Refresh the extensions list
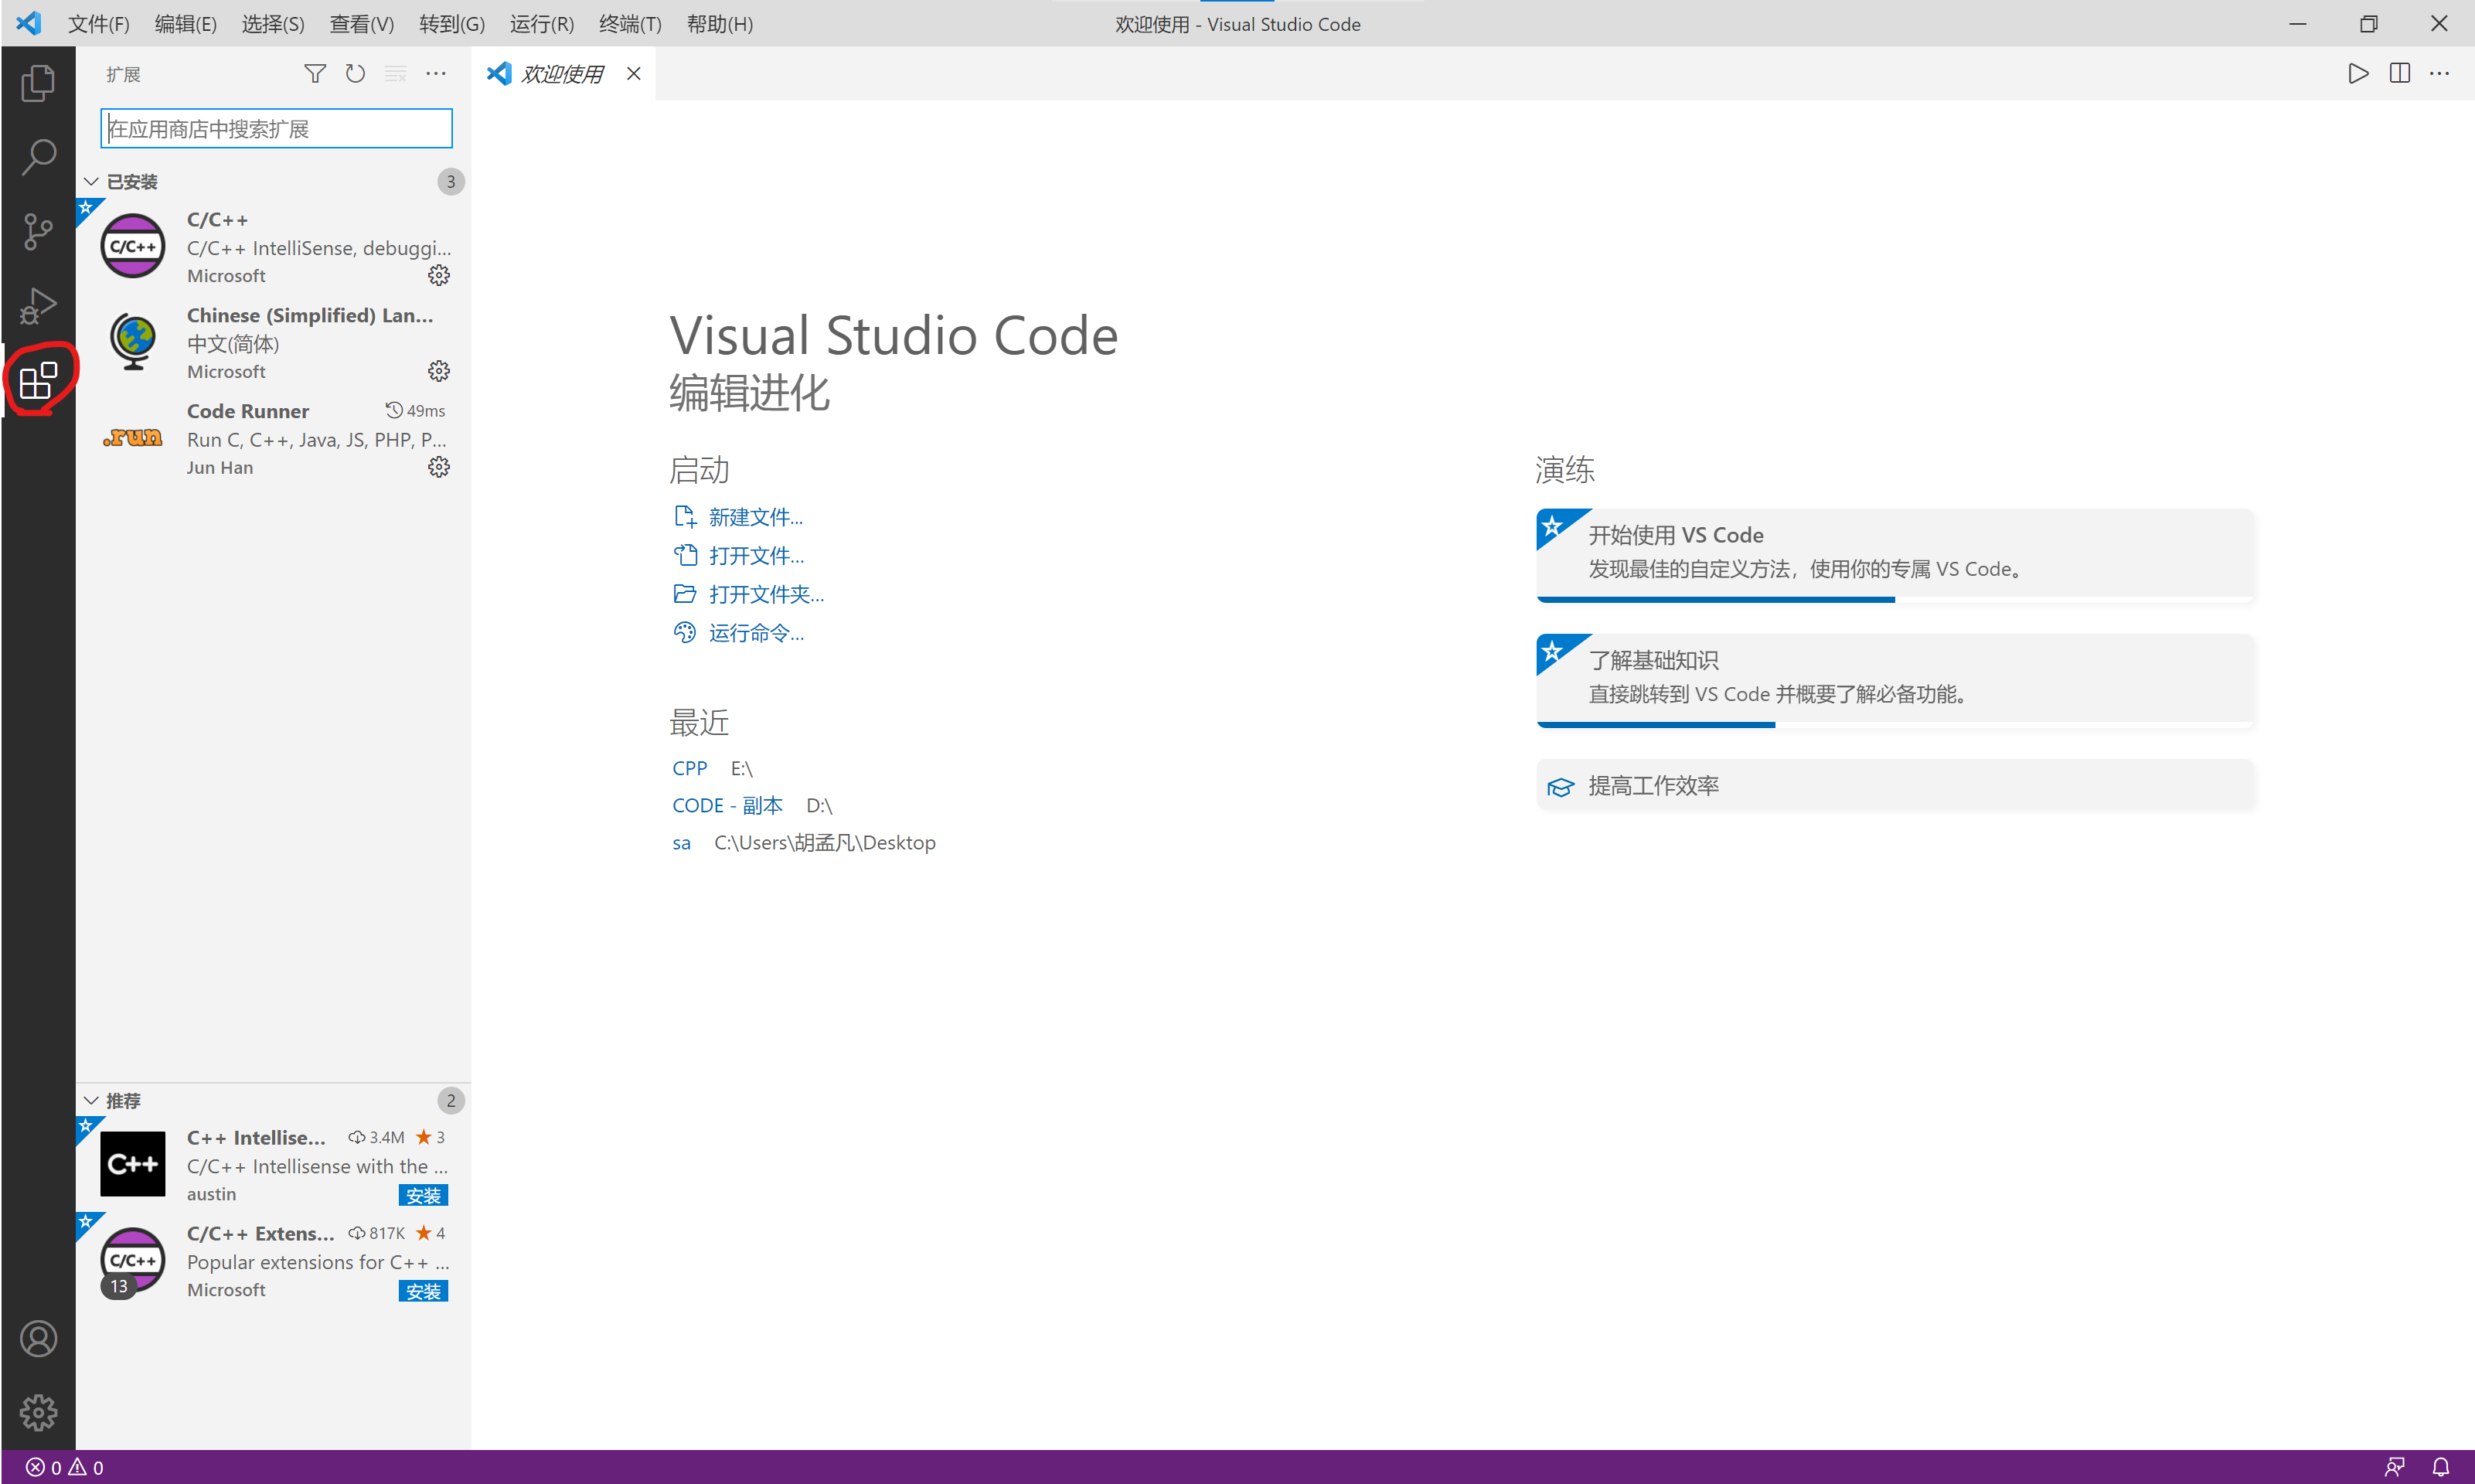The image size is (2475, 1484). (x=355, y=74)
